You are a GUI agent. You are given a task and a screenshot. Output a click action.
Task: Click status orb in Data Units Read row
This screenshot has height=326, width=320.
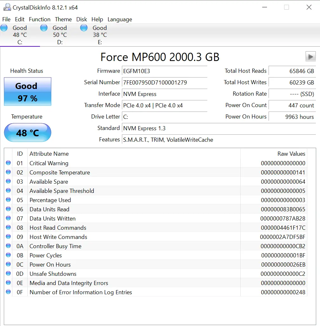[8, 209]
